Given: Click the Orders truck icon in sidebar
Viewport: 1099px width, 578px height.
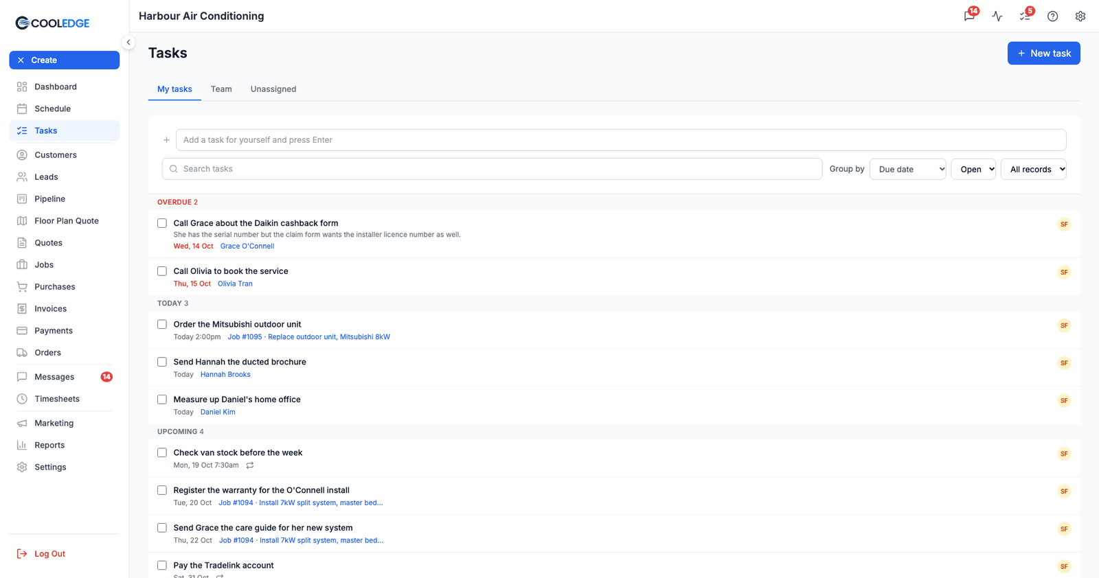Looking at the screenshot, I should point(22,353).
